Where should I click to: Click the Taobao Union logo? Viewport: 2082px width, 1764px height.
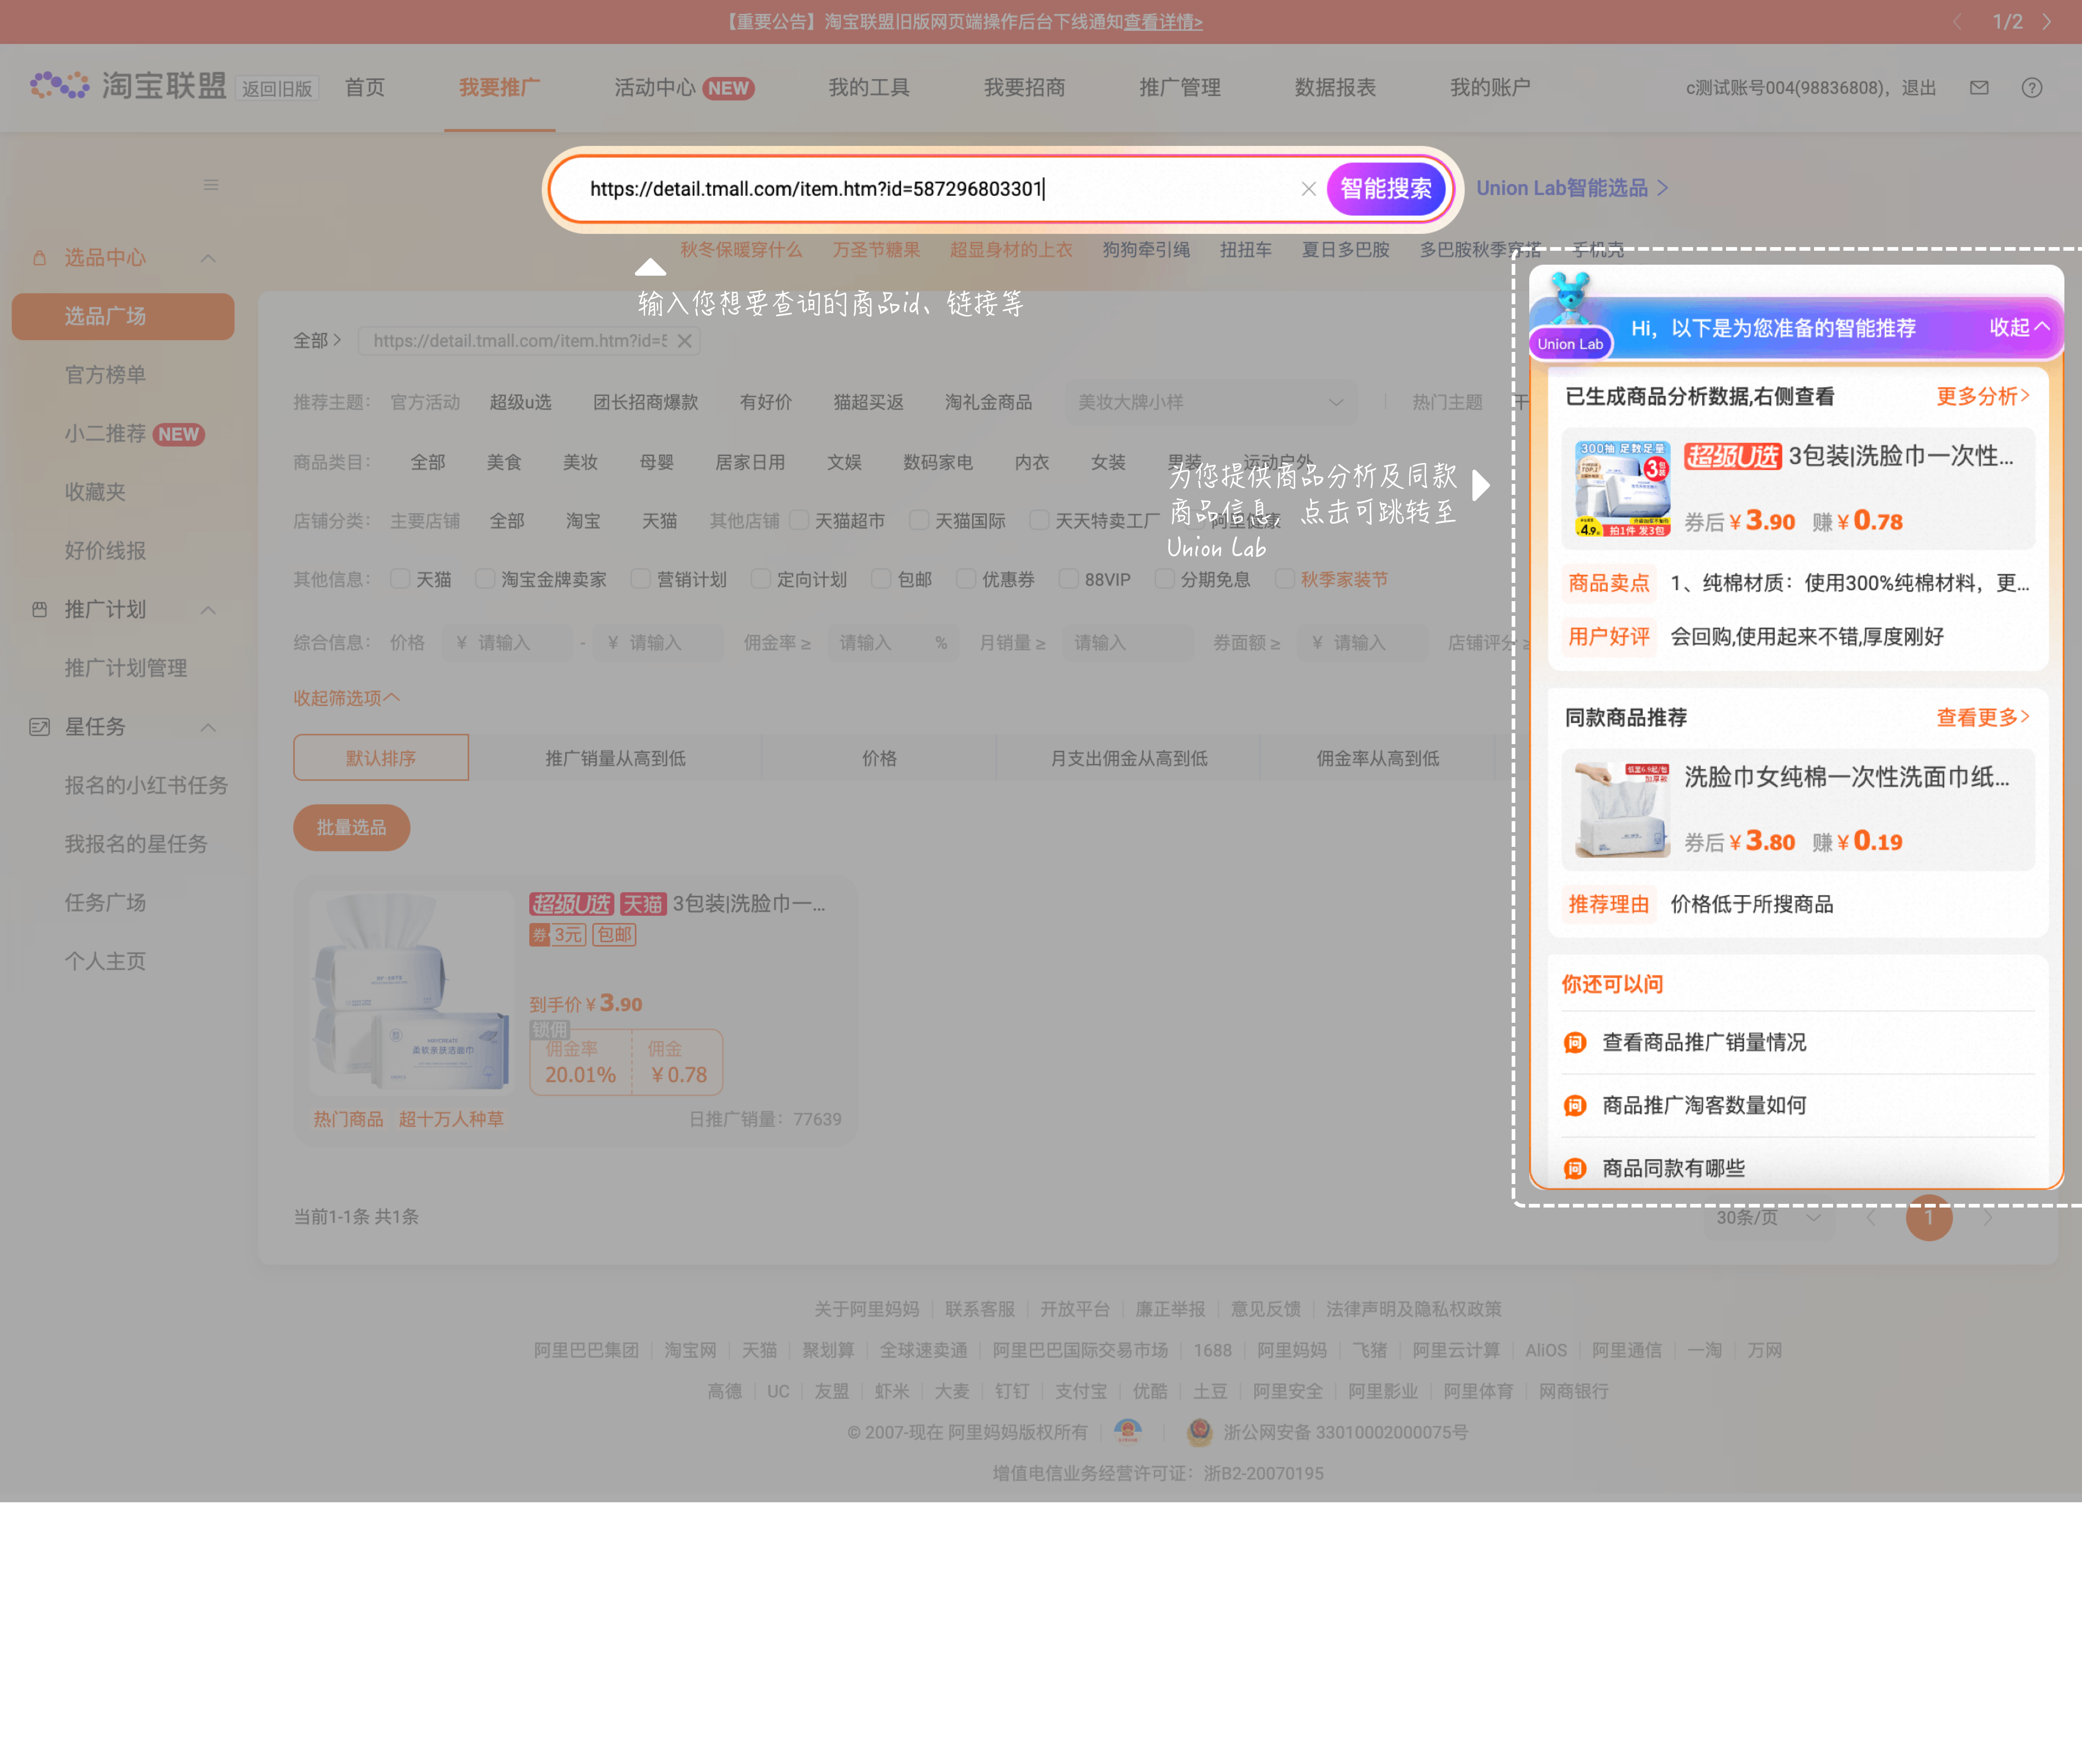(x=128, y=86)
